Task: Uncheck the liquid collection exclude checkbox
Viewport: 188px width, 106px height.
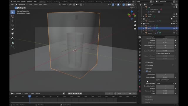Action: pyautogui.click(x=172, y=24)
